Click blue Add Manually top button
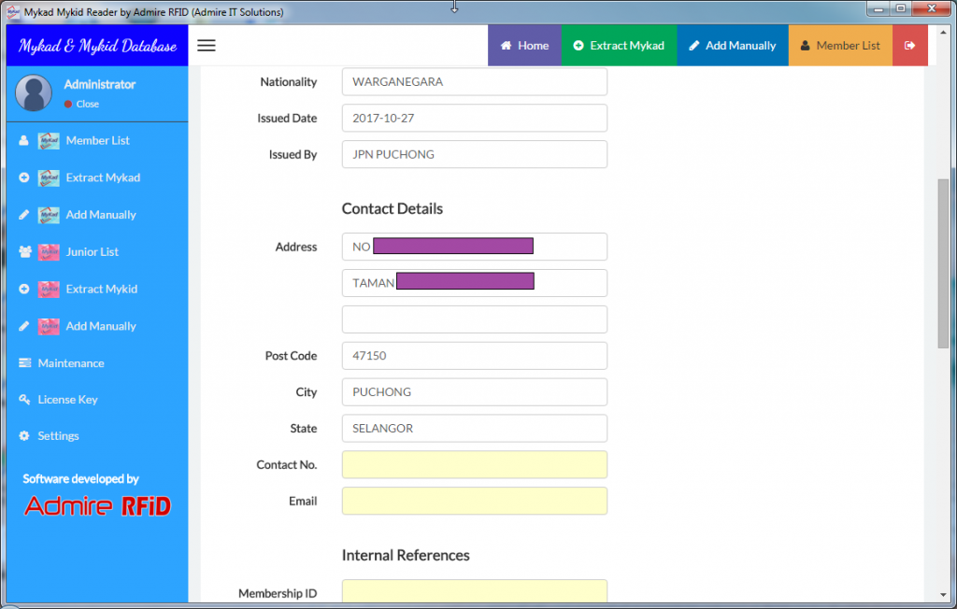Screen dimensions: 957x609 (732, 45)
